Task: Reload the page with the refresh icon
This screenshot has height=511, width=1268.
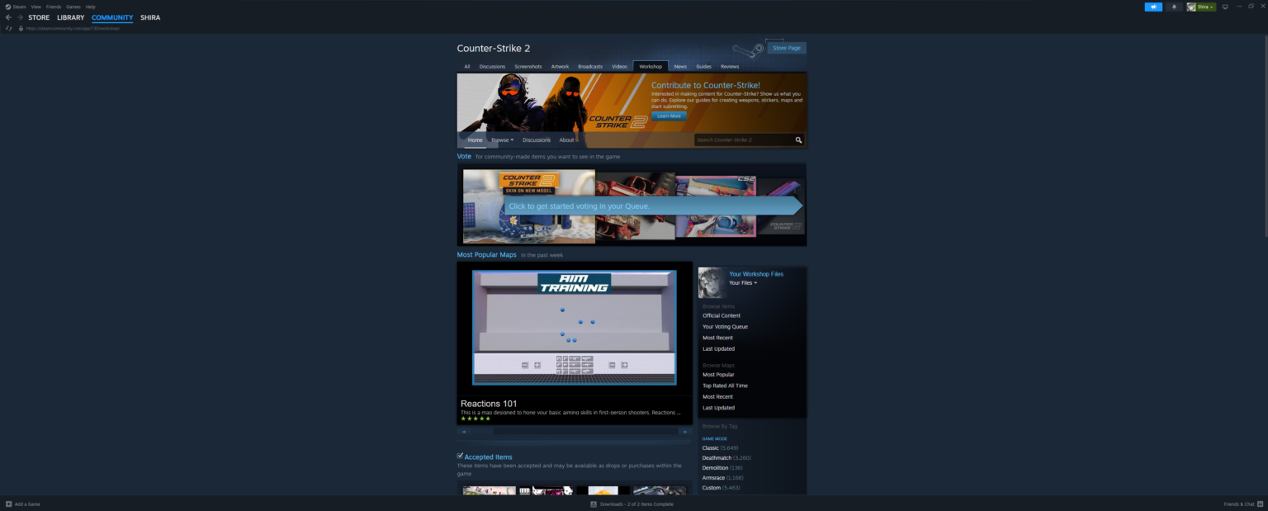Action: (9, 28)
